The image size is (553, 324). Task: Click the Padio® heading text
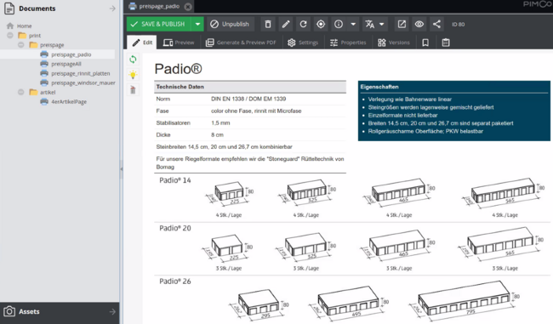178,69
